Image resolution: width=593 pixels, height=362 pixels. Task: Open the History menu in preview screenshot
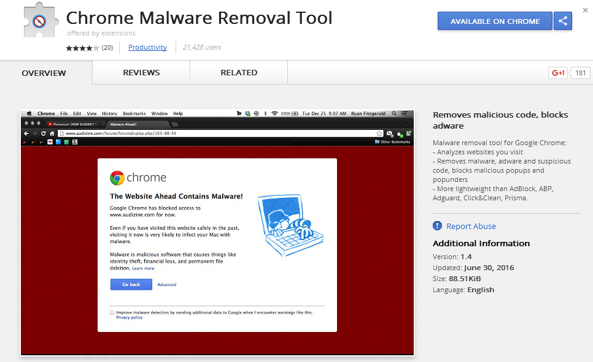tap(110, 113)
